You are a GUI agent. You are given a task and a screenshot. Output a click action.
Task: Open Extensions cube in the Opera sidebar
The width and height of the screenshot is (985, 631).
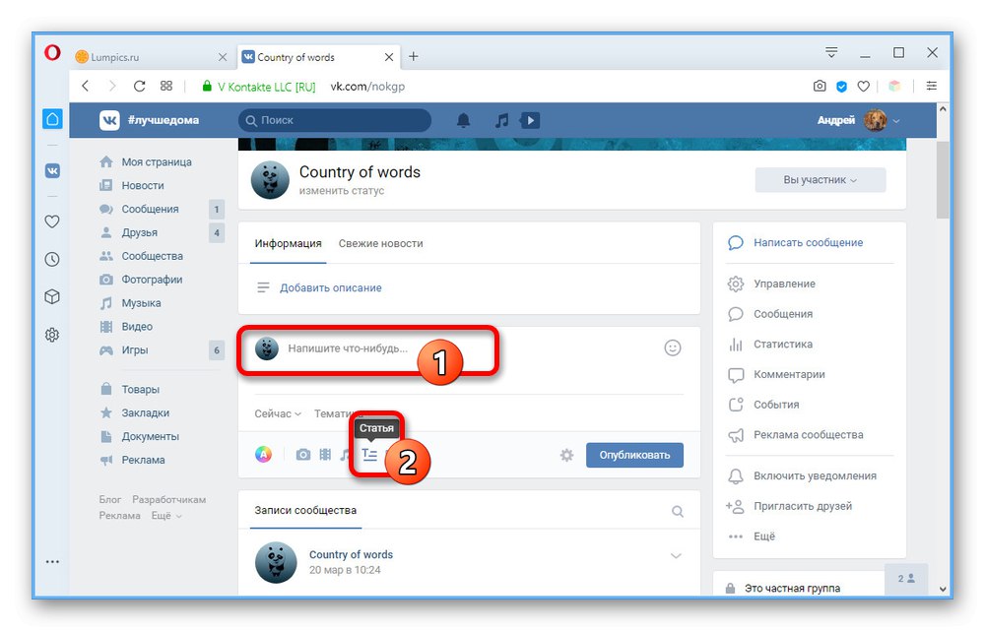click(53, 296)
